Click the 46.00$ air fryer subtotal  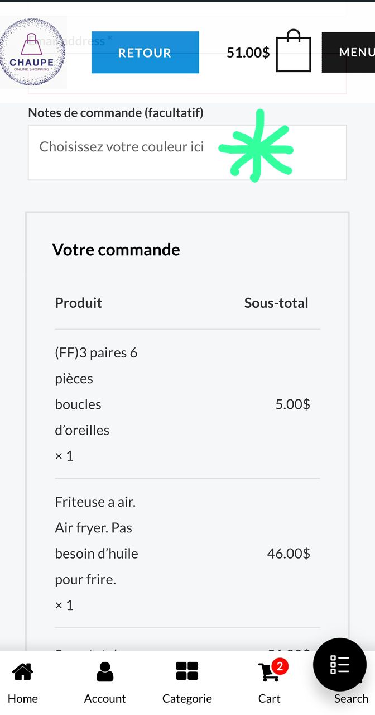tap(289, 554)
